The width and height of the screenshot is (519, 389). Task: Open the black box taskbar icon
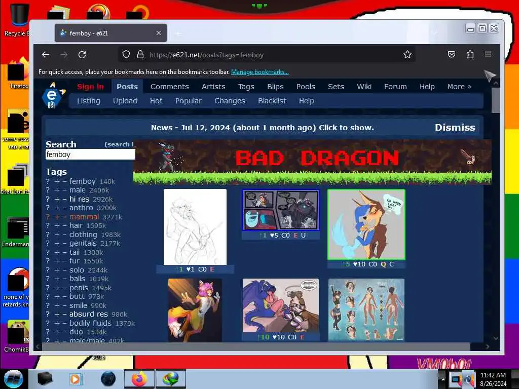coord(45,379)
